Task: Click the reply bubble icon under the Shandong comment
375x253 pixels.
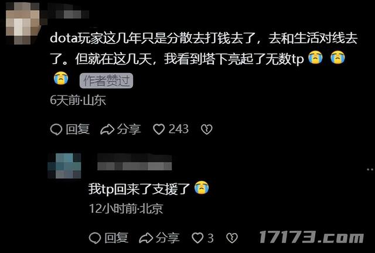Action: [x=56, y=129]
